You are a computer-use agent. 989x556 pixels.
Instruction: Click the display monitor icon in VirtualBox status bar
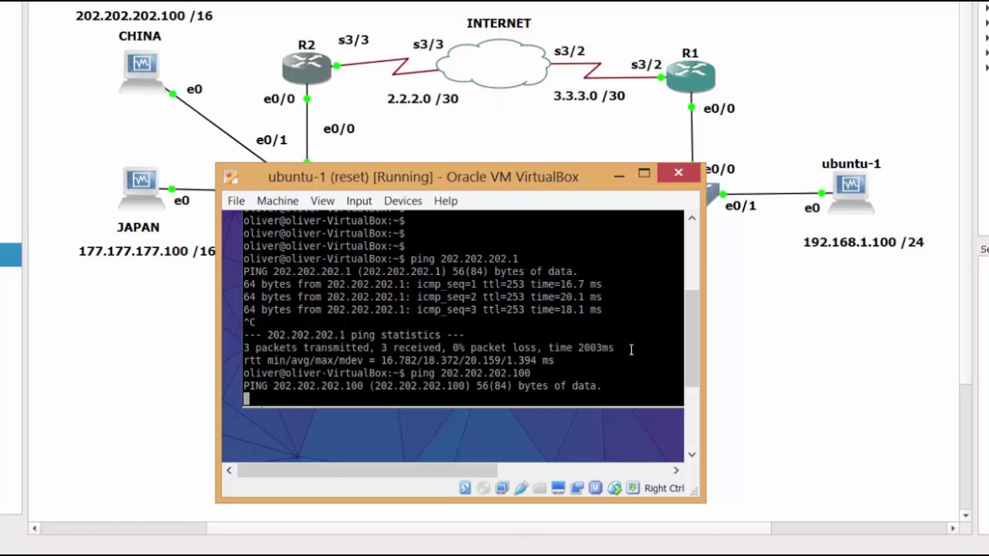click(x=558, y=488)
